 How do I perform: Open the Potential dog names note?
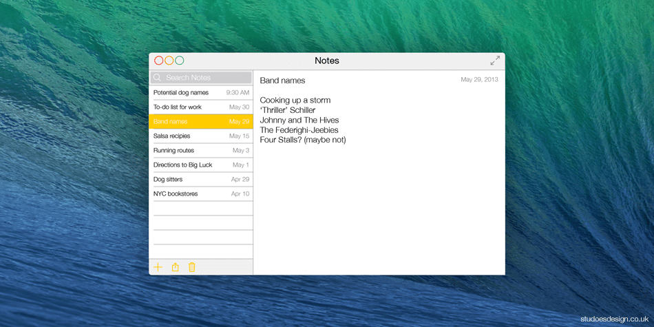[x=200, y=92]
